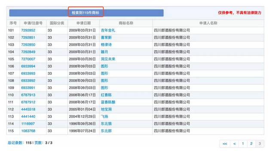Click the 序号 column header

pos(13,23)
